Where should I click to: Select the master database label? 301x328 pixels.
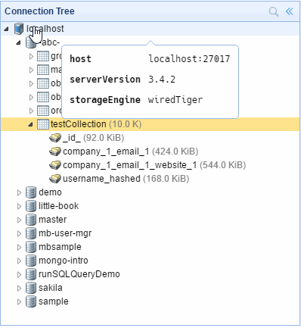coord(52,220)
